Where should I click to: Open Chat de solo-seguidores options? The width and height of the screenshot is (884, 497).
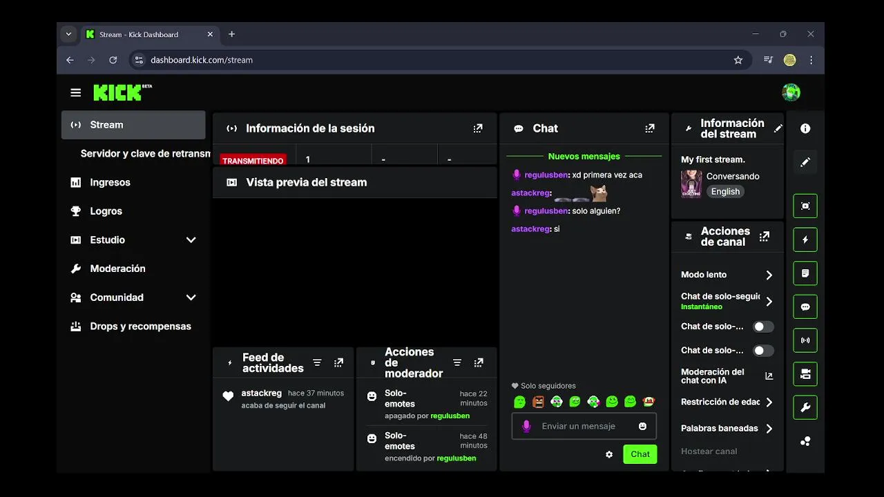(x=727, y=301)
